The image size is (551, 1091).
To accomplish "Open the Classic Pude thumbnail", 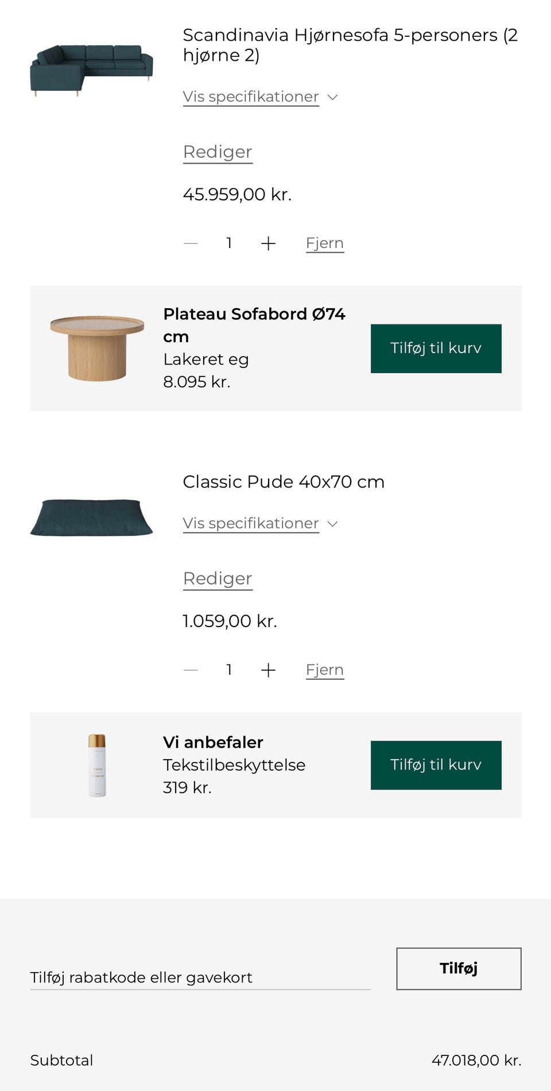I will pos(91,516).
